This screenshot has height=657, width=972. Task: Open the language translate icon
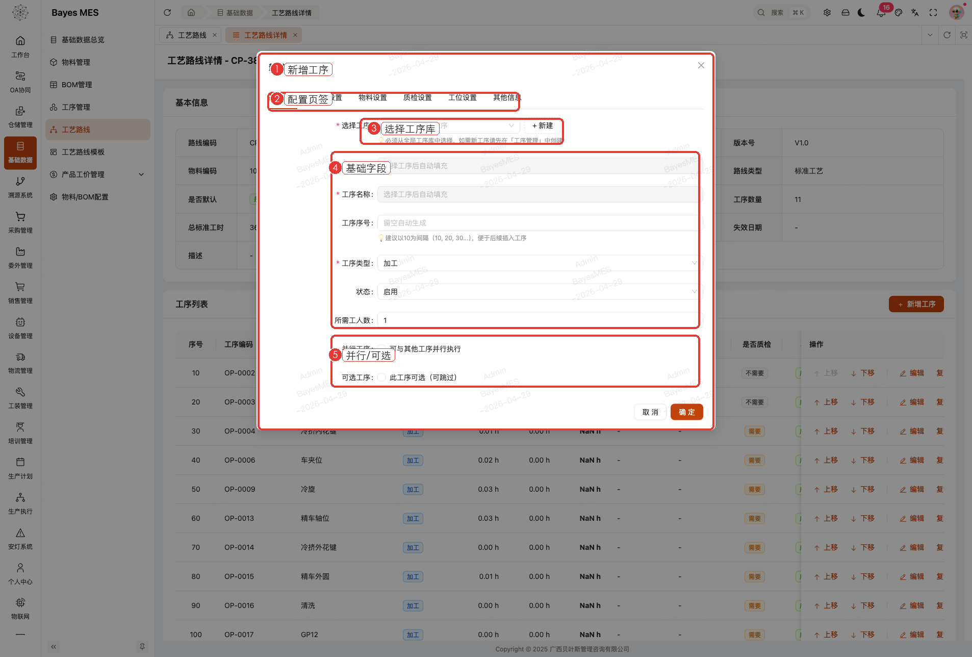pyautogui.click(x=915, y=13)
